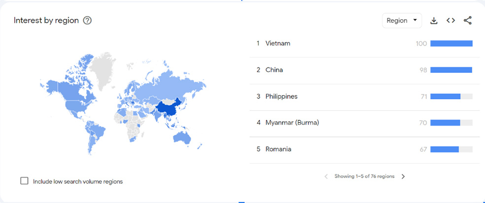Open the Region dropdown
Screen dimensions: 485x203
click(x=402, y=21)
